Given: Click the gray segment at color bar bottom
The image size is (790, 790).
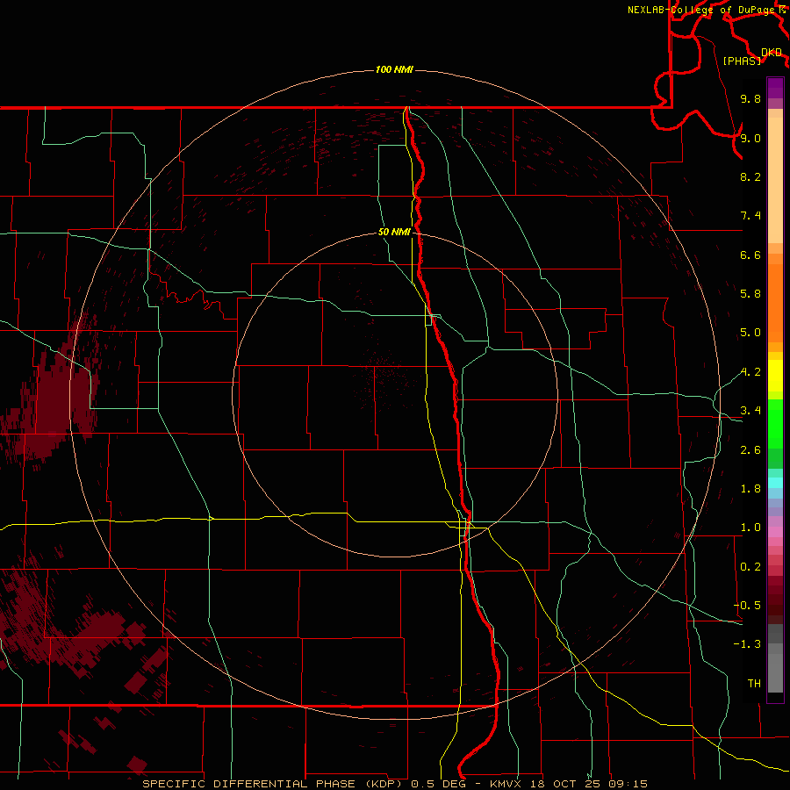Looking at the screenshot, I should (775, 672).
